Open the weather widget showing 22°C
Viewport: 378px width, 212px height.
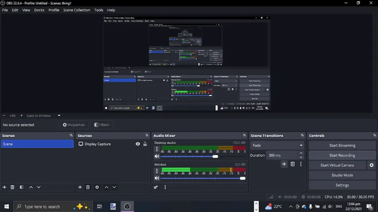tap(273, 207)
